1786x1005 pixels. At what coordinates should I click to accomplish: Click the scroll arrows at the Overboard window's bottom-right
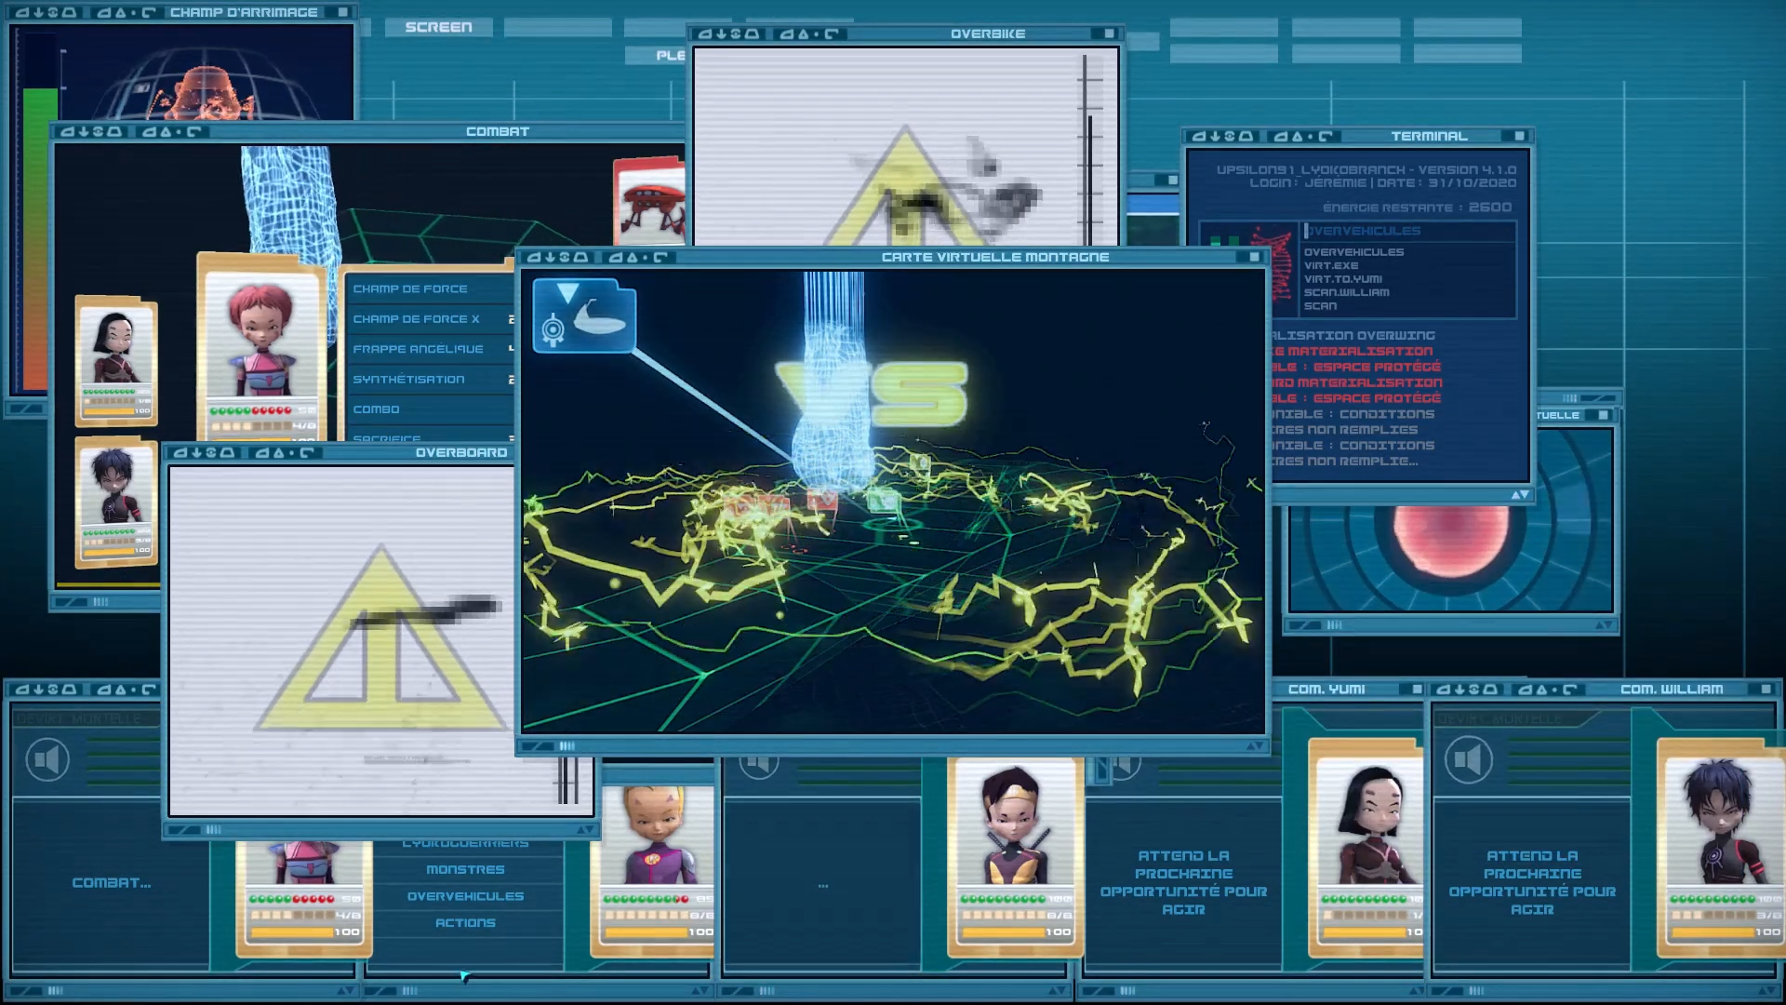click(x=585, y=829)
